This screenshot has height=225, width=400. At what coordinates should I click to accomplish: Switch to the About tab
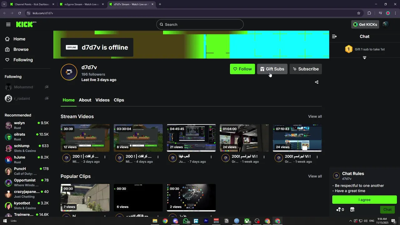[x=85, y=100]
